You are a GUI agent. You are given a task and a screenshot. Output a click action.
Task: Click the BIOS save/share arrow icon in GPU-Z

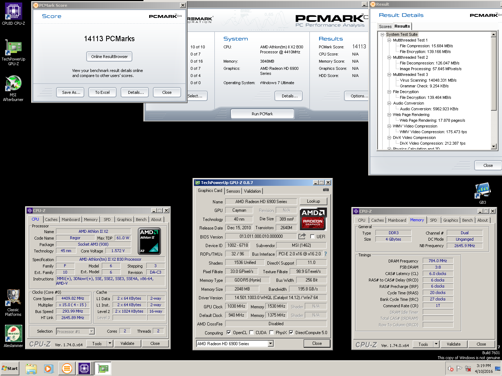pos(302,236)
